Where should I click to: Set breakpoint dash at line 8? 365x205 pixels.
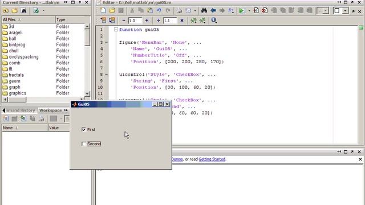107,75
